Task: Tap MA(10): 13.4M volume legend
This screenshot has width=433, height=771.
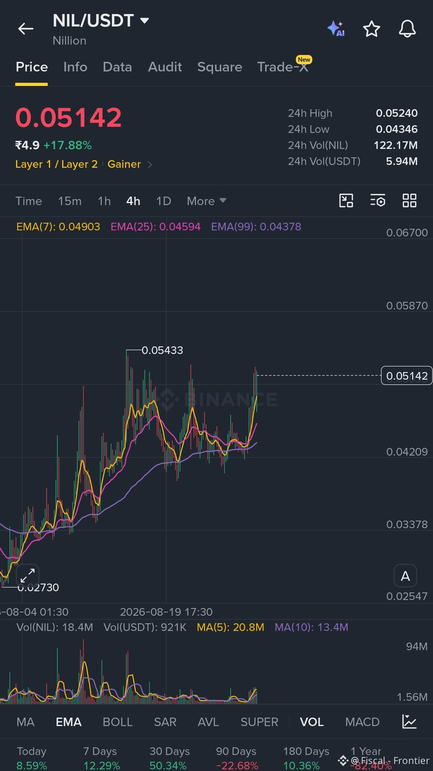Action: click(x=312, y=627)
